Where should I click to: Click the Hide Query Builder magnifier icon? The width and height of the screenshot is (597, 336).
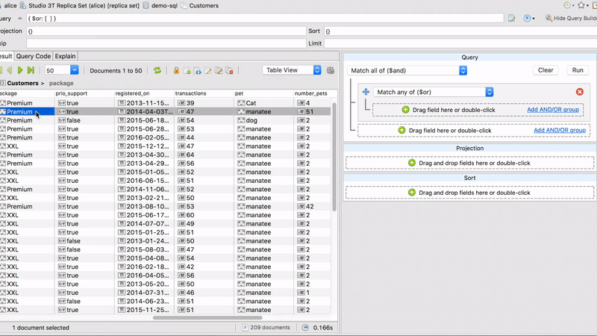pyautogui.click(x=548, y=18)
